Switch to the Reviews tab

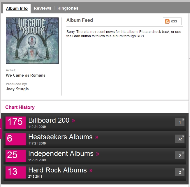point(42,8)
